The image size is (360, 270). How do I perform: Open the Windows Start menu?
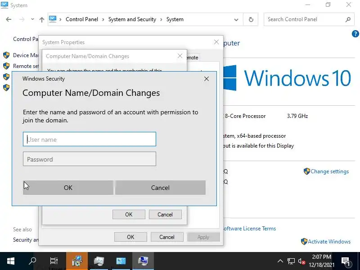pyautogui.click(x=10, y=261)
